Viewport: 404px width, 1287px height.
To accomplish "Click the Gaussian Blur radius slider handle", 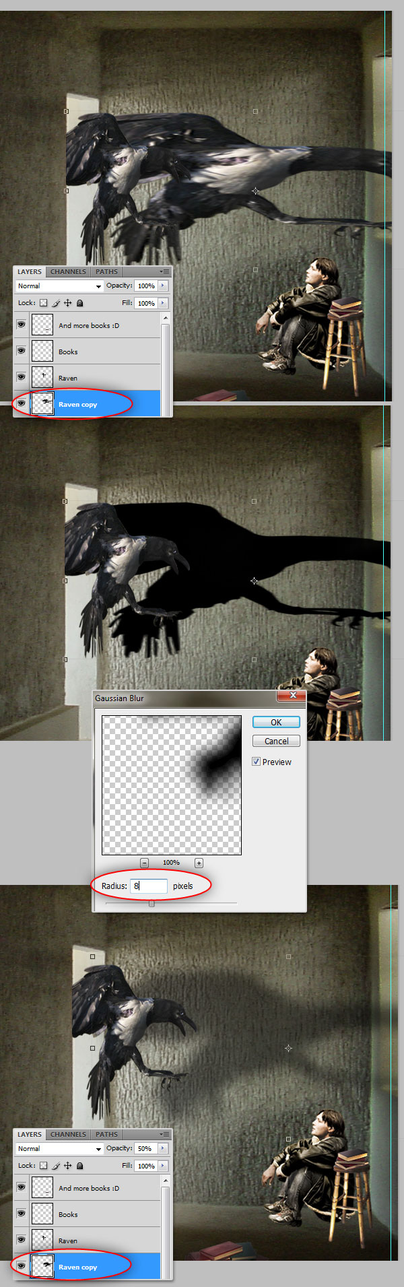I will (x=151, y=904).
